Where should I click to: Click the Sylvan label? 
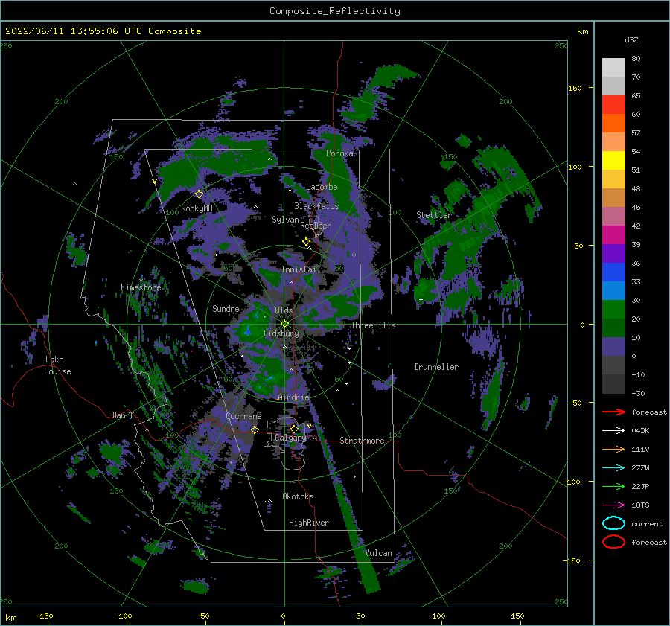coord(285,220)
